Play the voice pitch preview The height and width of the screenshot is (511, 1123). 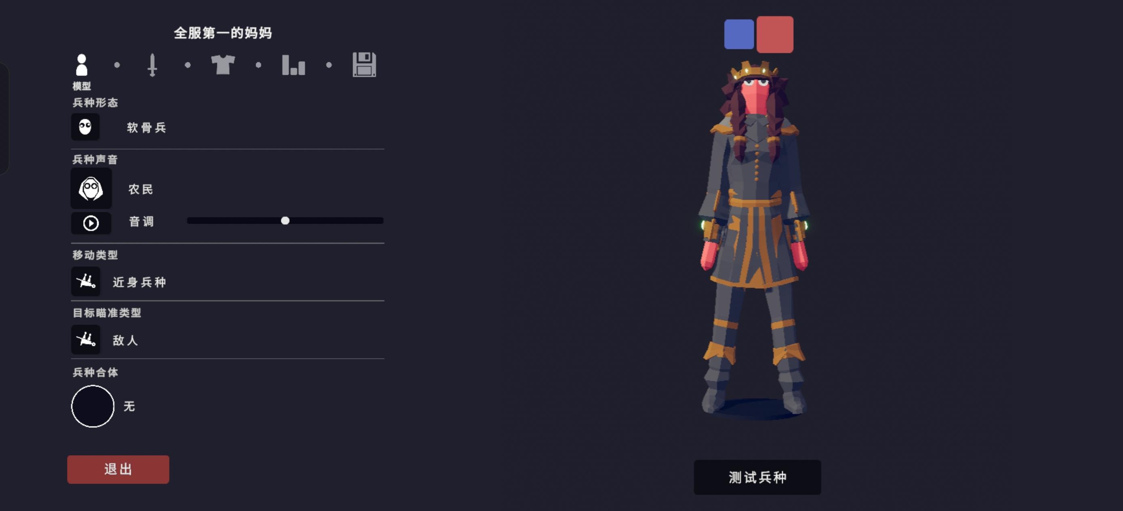coord(91,224)
